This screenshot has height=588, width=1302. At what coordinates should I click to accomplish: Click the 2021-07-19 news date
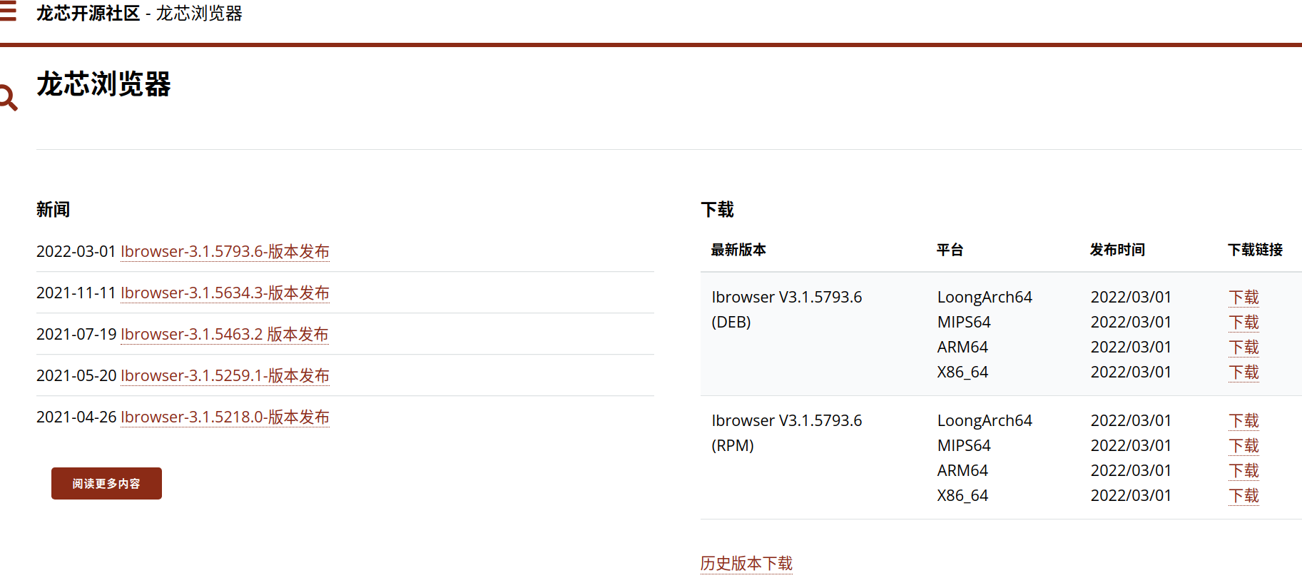click(x=76, y=335)
